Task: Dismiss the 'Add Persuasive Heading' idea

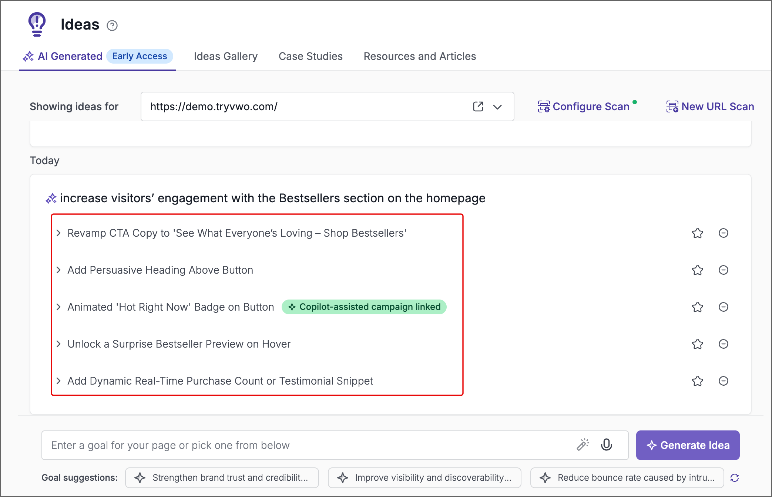Action: click(724, 270)
